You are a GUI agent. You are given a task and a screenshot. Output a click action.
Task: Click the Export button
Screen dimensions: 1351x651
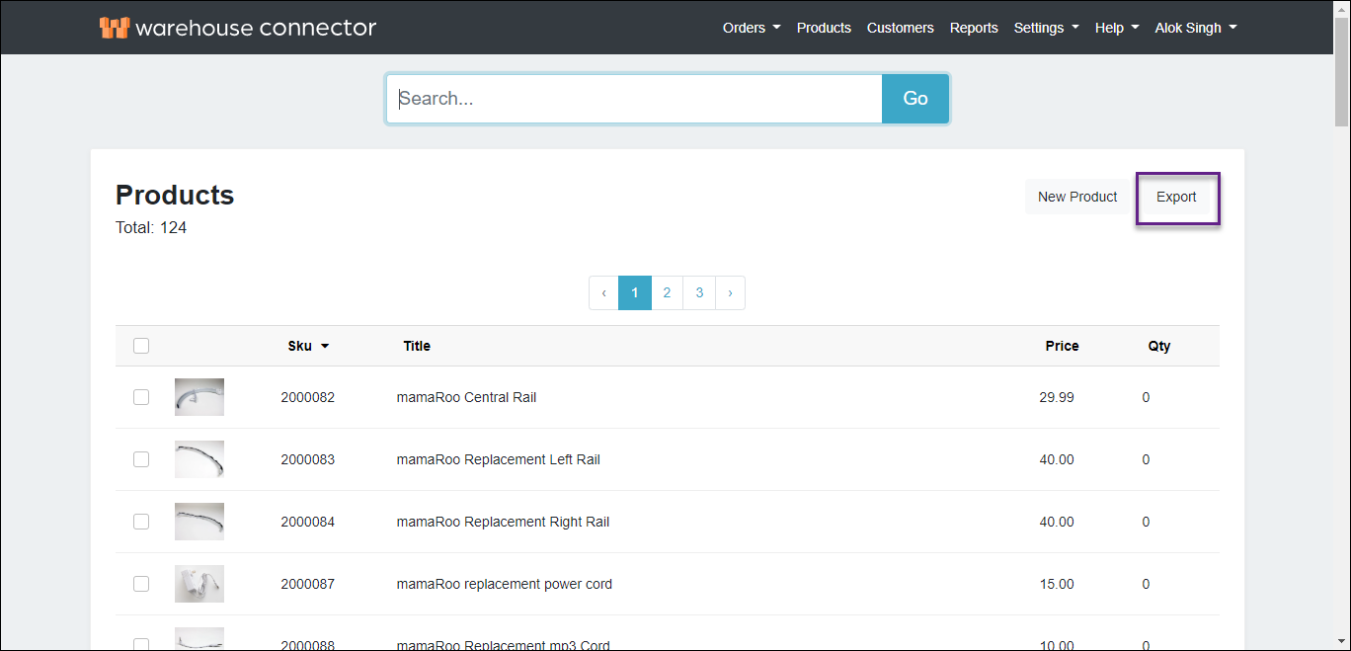point(1176,197)
